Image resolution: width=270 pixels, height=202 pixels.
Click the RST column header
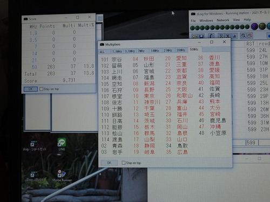(251, 44)
